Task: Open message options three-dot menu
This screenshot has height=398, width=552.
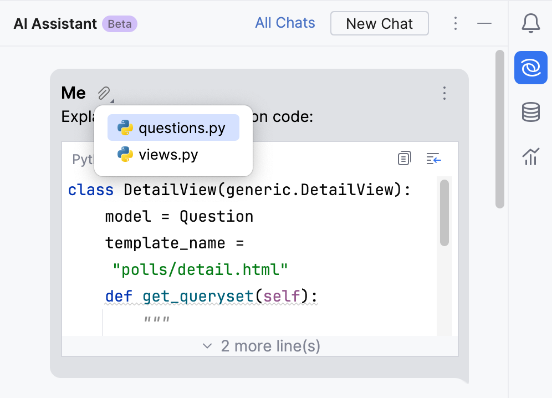Action: (x=444, y=93)
